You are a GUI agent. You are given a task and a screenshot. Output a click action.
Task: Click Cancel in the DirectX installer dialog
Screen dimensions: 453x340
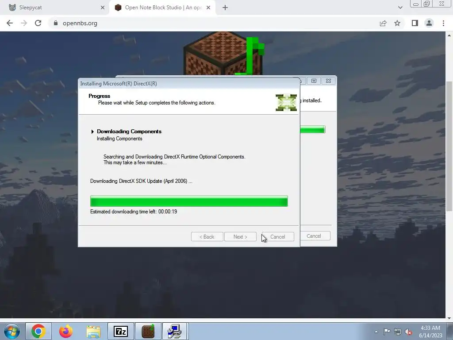tap(278, 236)
